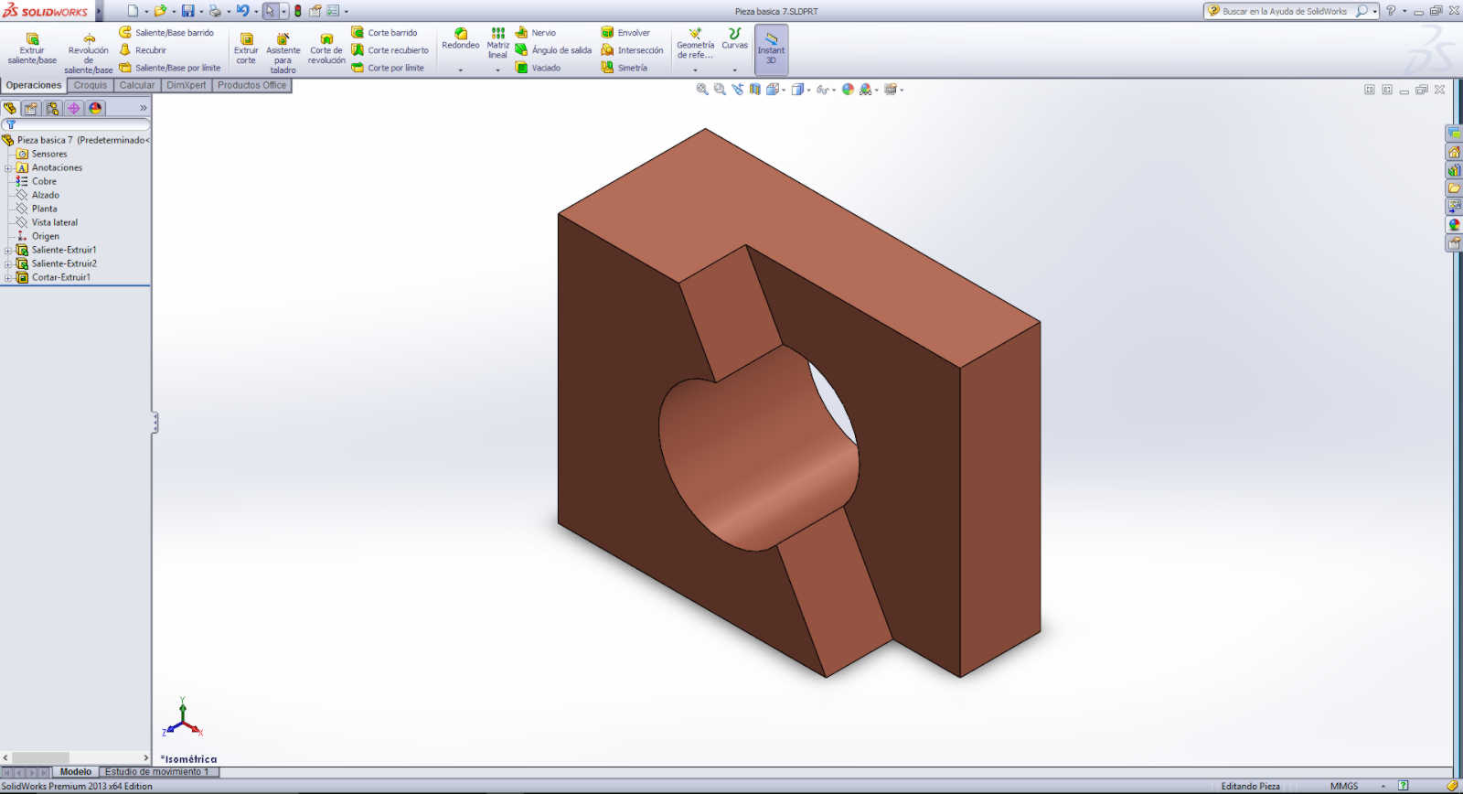Click the Recubrir feature tool
The width and height of the screenshot is (1463, 794).
pos(143,50)
